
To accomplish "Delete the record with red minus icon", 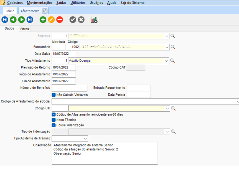I will [60, 20].
